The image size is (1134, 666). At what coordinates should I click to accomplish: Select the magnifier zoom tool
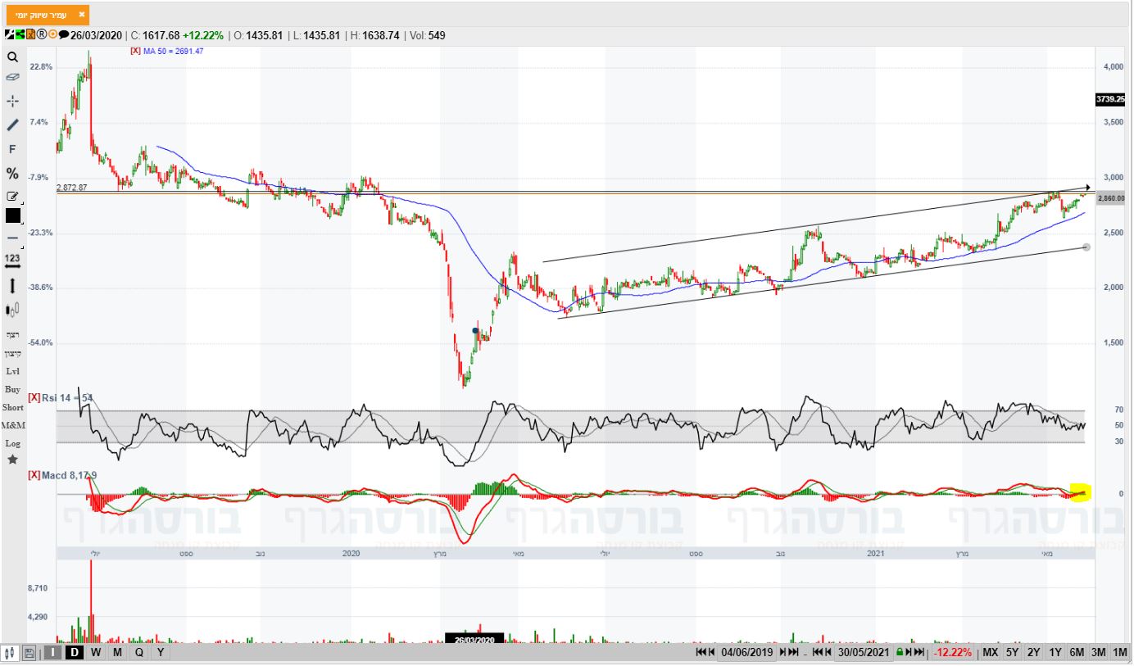tap(12, 57)
